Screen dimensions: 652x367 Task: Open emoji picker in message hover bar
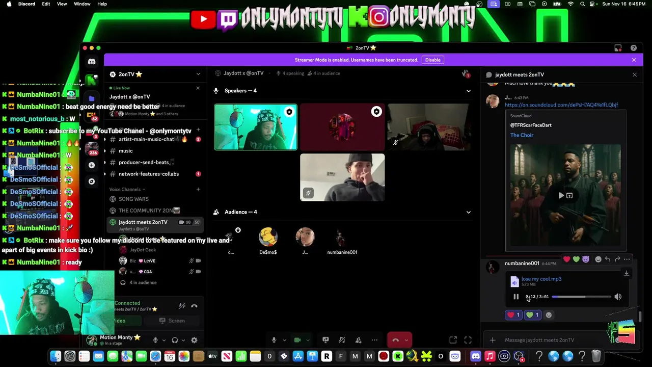point(598,259)
